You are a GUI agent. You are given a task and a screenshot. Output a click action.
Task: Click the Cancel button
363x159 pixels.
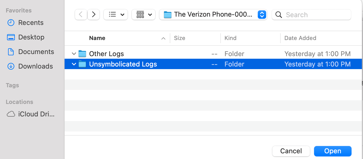point(291,151)
